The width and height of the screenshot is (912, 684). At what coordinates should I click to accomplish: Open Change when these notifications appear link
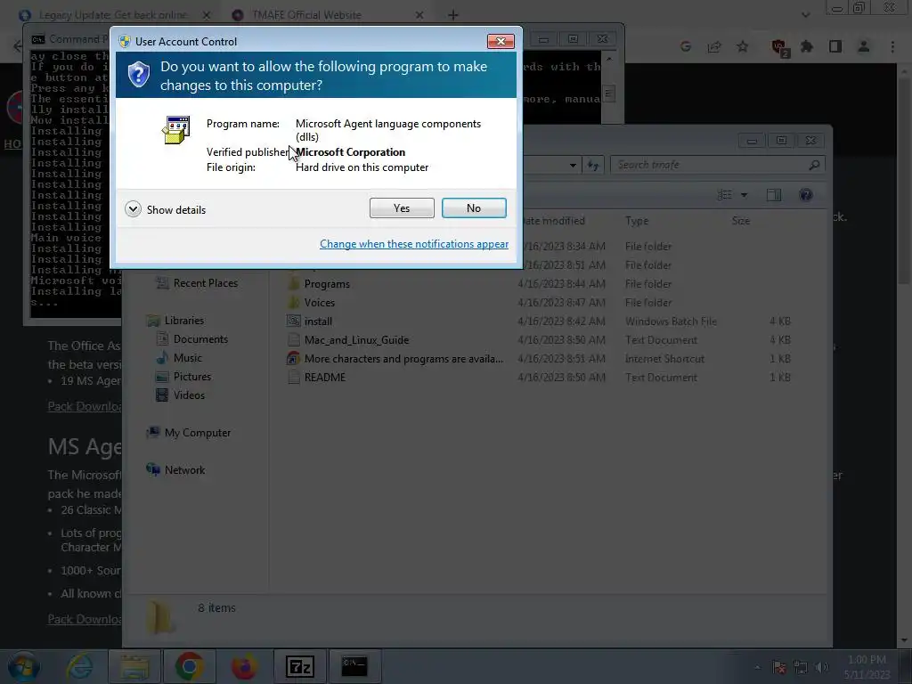(413, 244)
